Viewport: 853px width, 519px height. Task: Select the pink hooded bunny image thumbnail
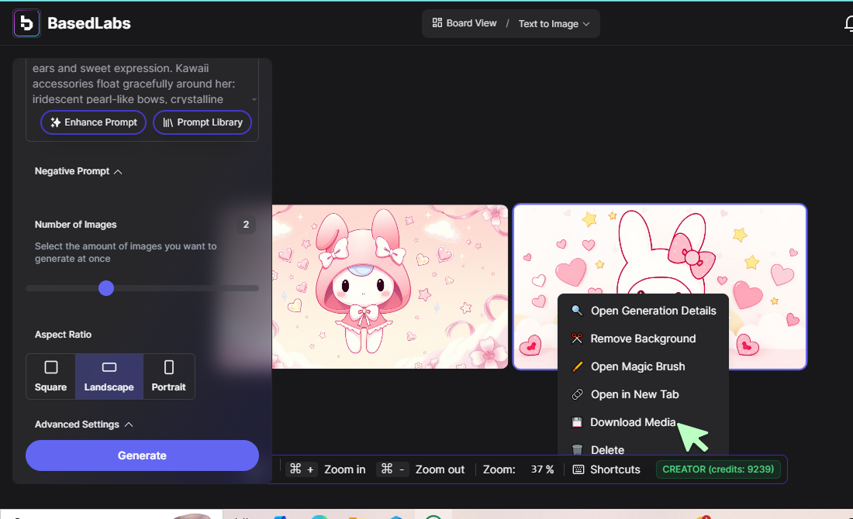[x=389, y=287]
